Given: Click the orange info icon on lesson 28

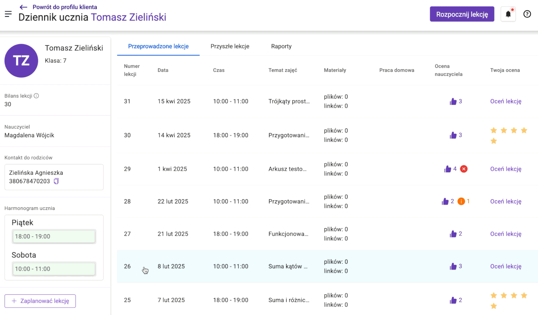Looking at the screenshot, I should pyautogui.click(x=461, y=201).
